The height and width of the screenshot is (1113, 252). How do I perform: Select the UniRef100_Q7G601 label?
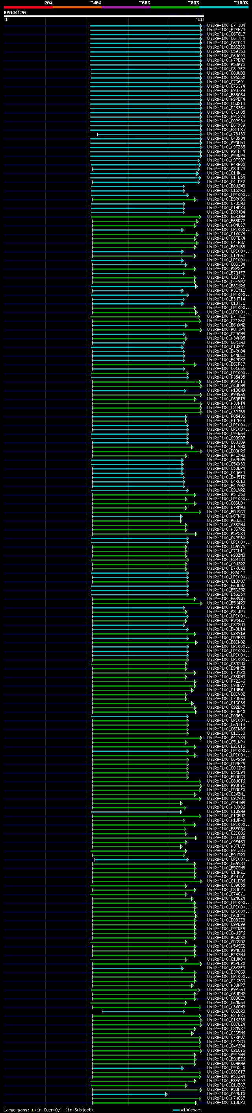pyautogui.click(x=226, y=82)
